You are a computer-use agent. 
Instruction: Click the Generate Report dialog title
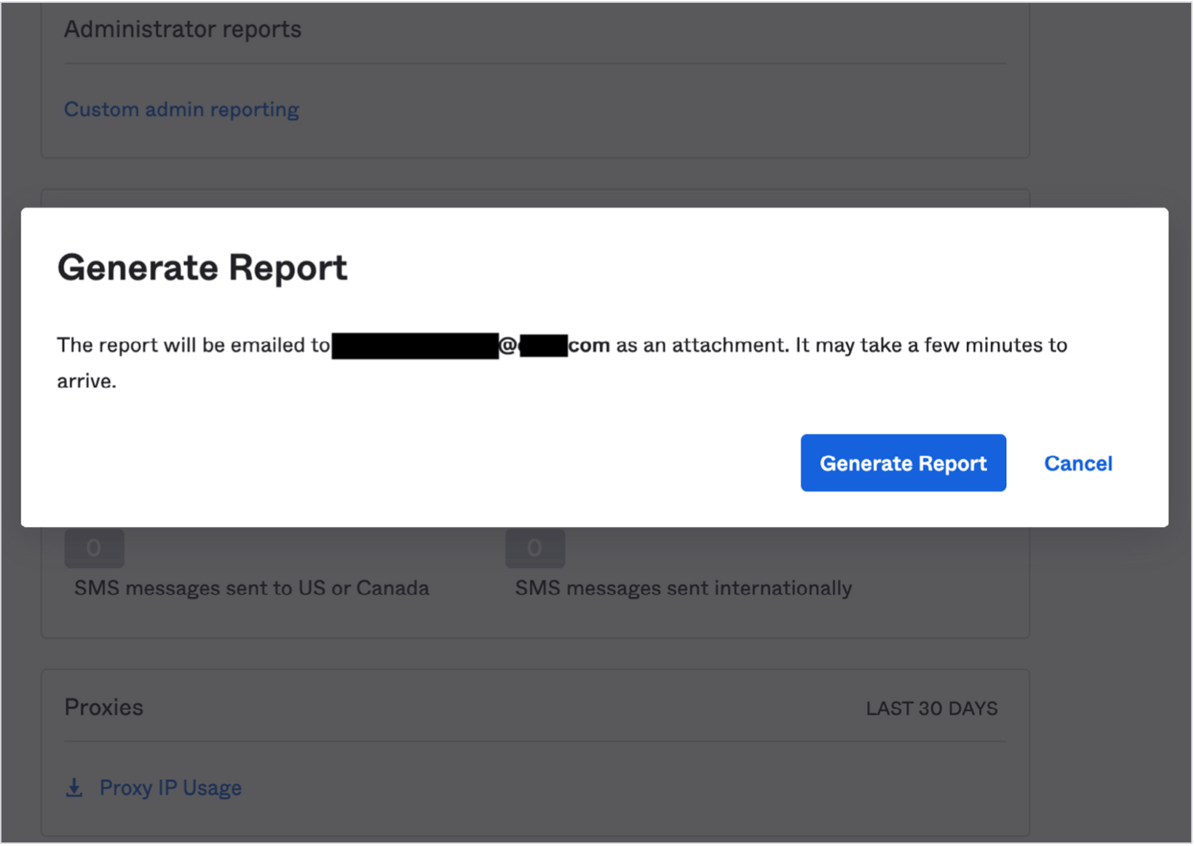coord(202,267)
